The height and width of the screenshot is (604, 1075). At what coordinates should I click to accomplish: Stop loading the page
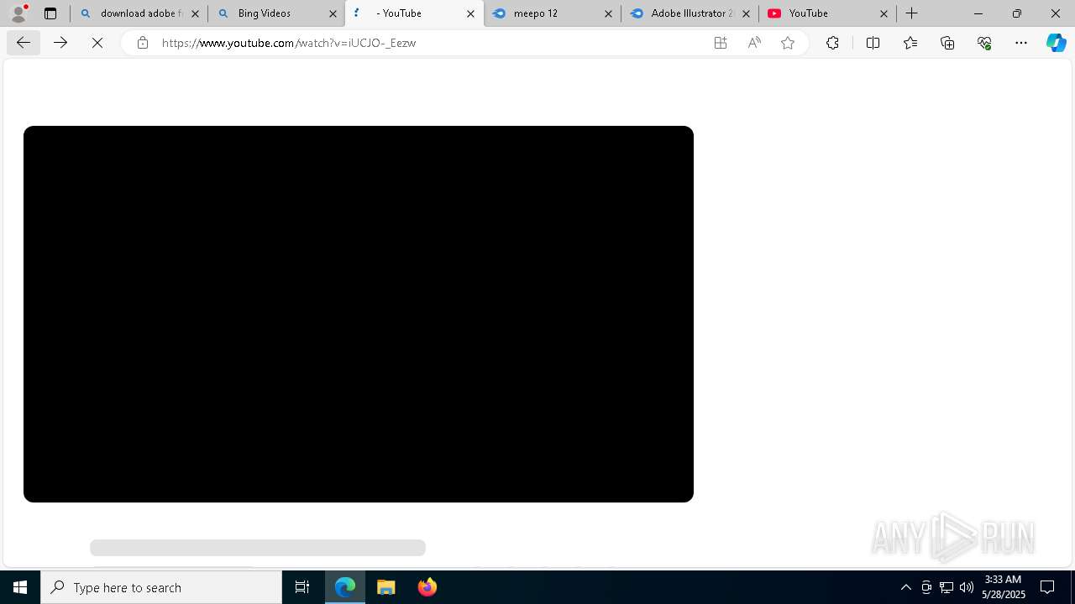[x=97, y=43]
